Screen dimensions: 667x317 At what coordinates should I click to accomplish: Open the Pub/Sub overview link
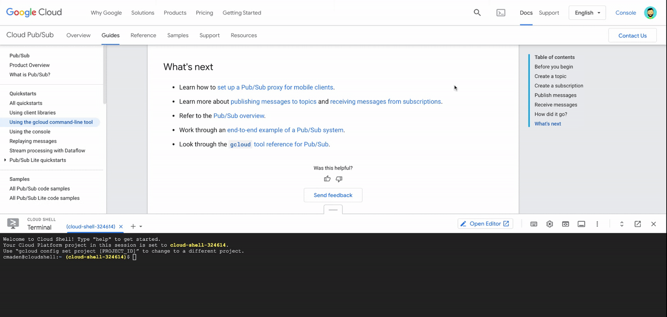[239, 116]
